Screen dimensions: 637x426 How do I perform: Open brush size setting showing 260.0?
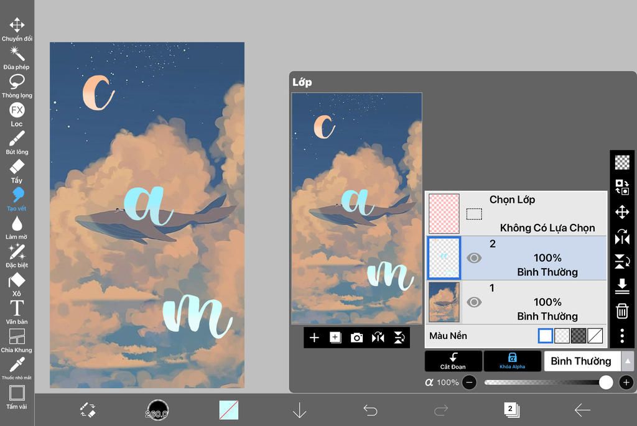[x=157, y=410]
